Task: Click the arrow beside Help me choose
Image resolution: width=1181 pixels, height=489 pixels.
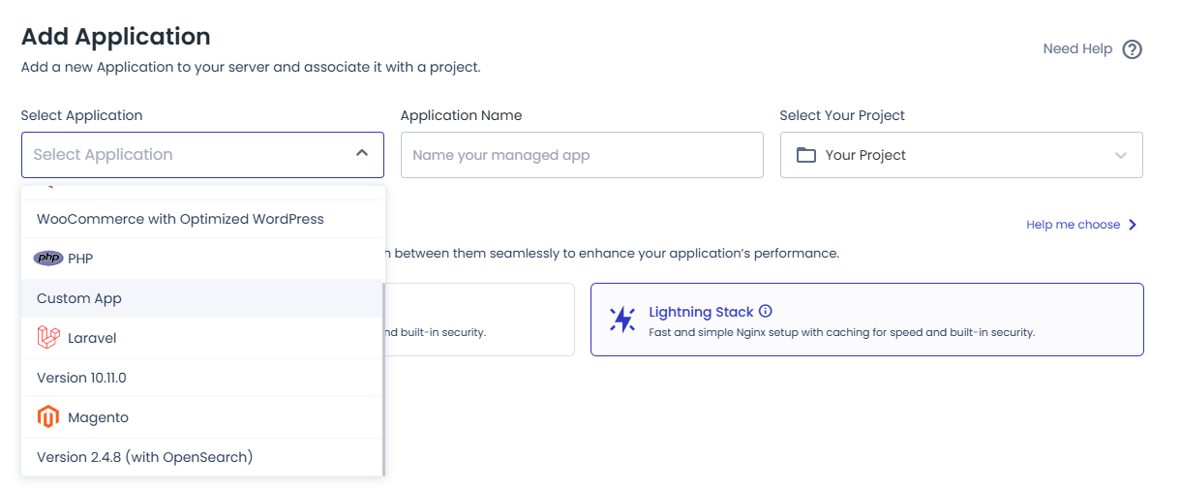Action: [1133, 225]
